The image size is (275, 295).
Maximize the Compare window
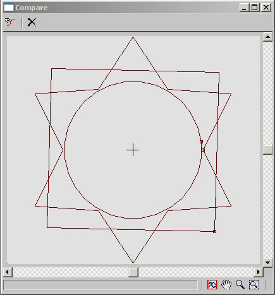(x=255, y=8)
